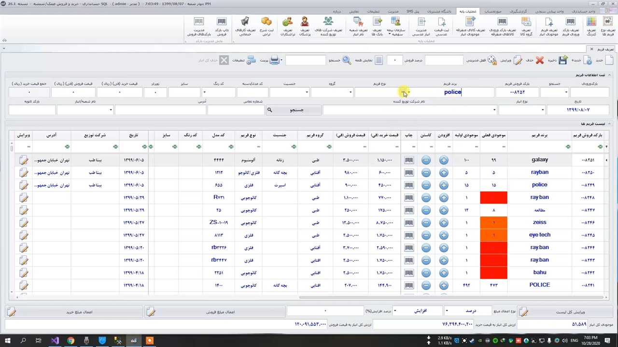Viewport: 618px width, 347px height.
Task: Expand the افزایش dropdown at bottom
Action: coord(395,311)
